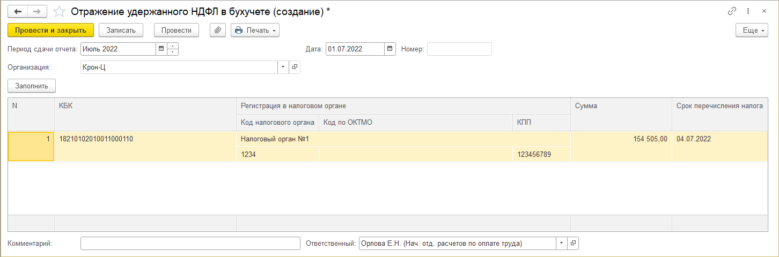Open attached files via paperclip icon
This screenshot has height=257, width=779.
pyautogui.click(x=217, y=31)
